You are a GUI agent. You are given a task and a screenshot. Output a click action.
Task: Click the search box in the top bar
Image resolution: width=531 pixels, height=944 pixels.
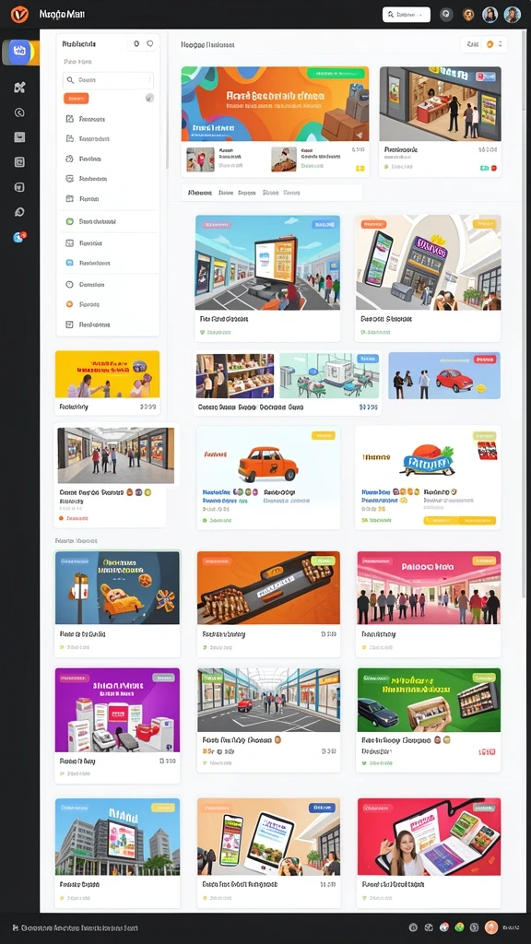pos(407,15)
